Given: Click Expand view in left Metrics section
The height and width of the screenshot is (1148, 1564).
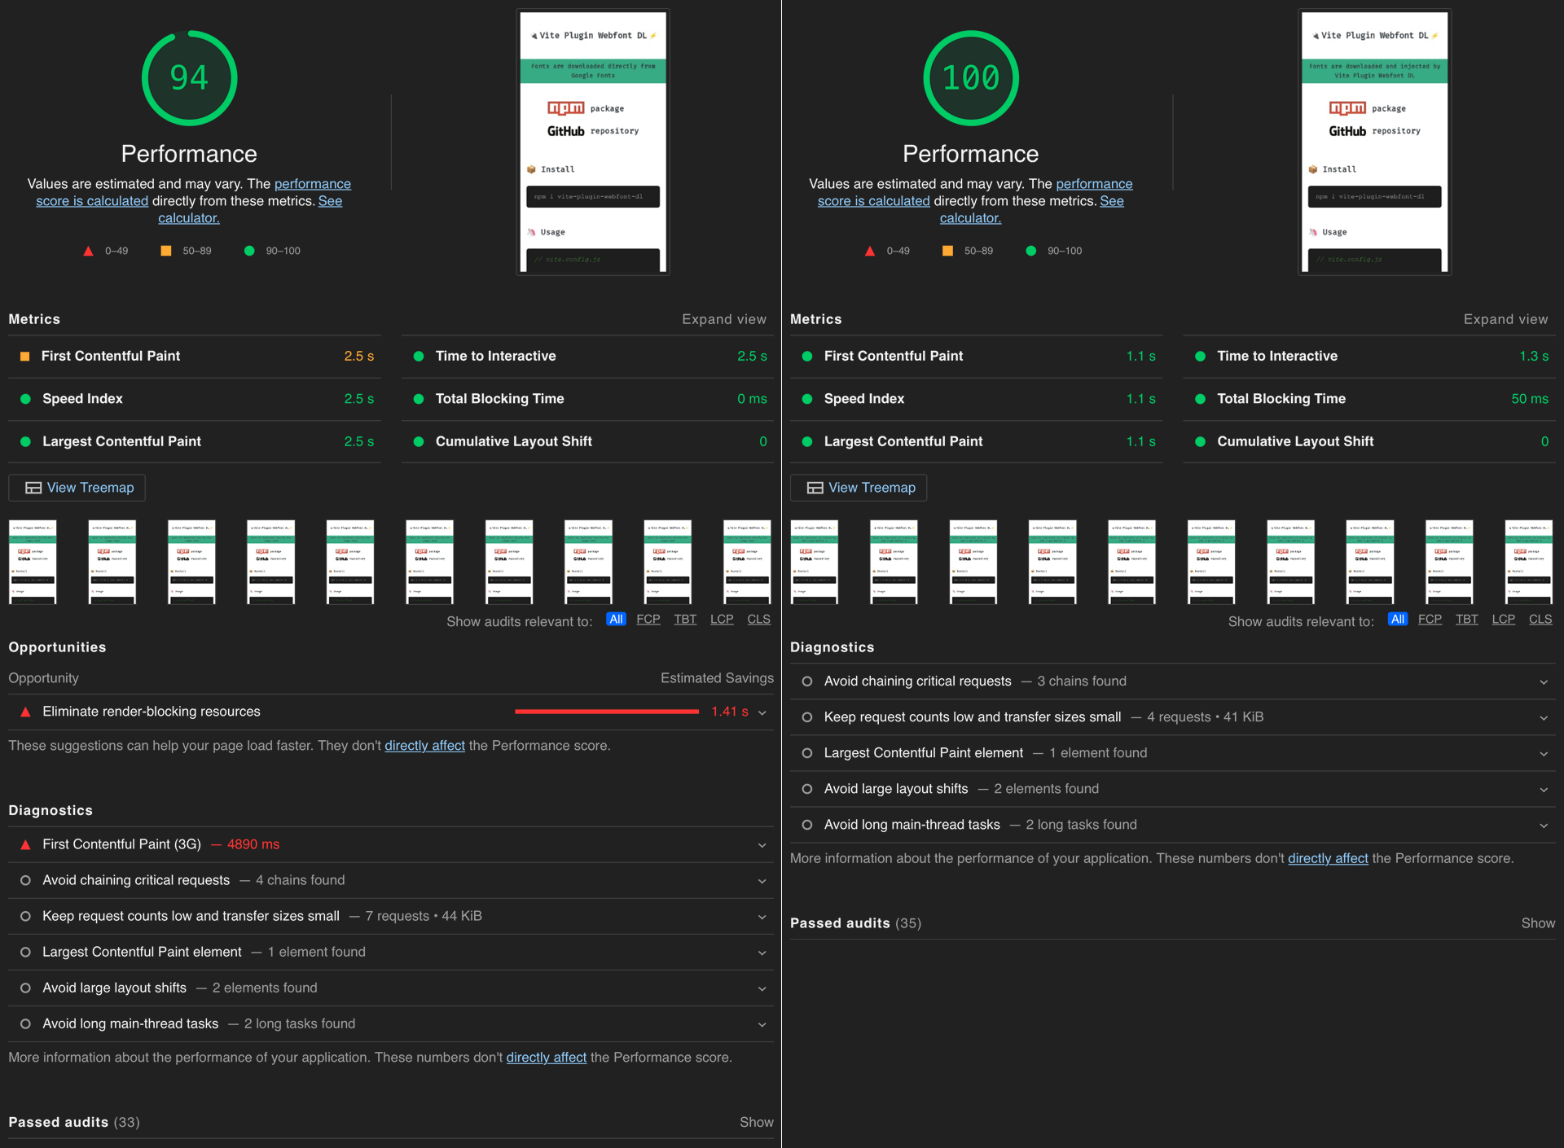Looking at the screenshot, I should point(723,319).
